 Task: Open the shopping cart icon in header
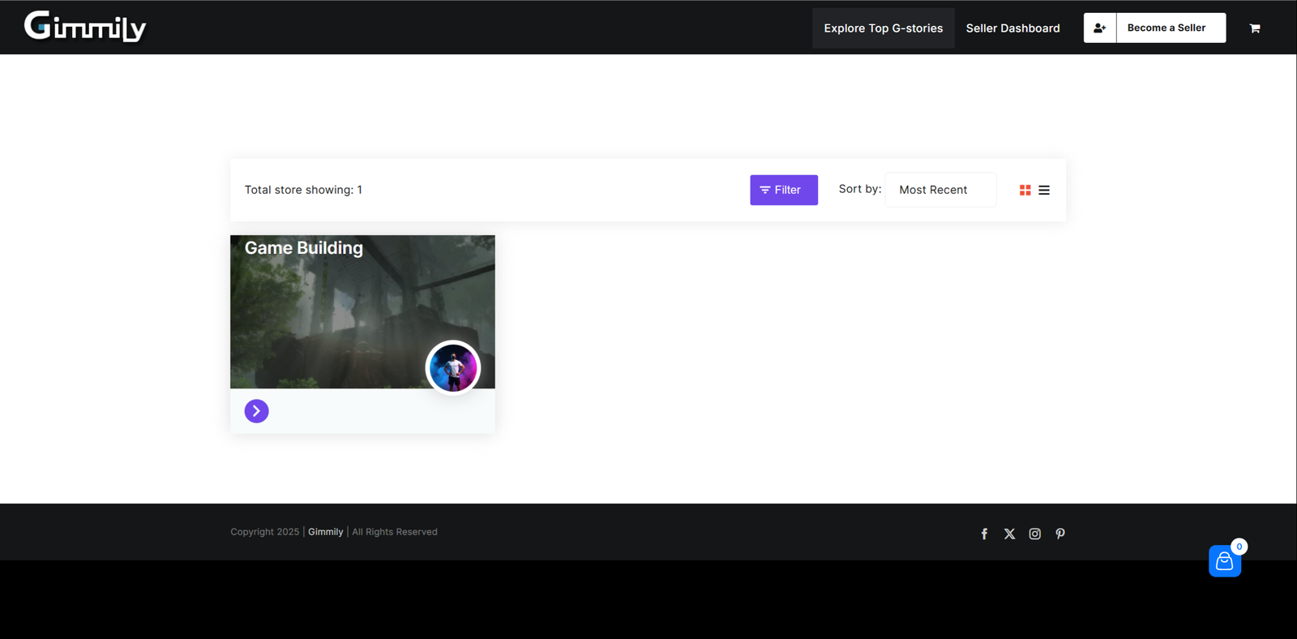[x=1255, y=28]
